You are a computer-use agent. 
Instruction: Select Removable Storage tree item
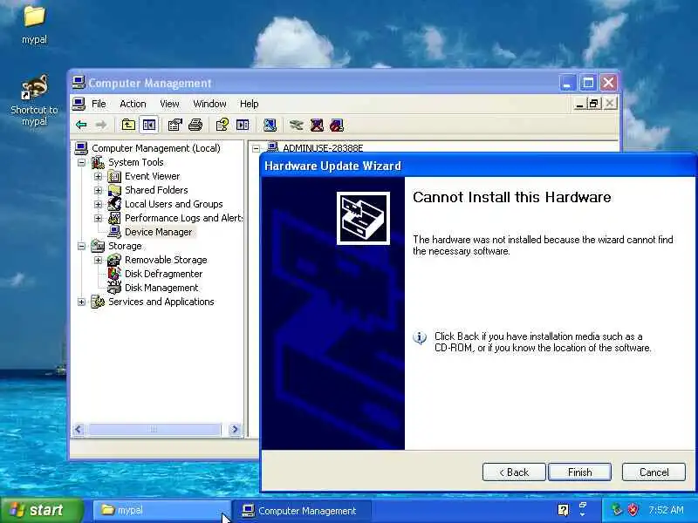[166, 260]
